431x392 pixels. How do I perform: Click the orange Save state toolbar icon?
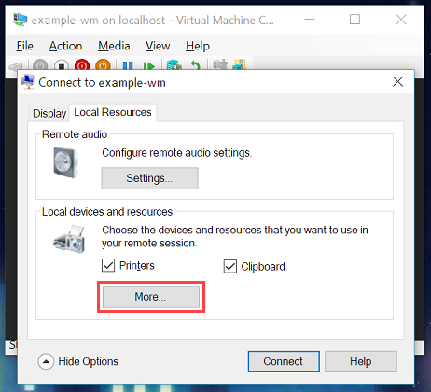click(x=103, y=65)
